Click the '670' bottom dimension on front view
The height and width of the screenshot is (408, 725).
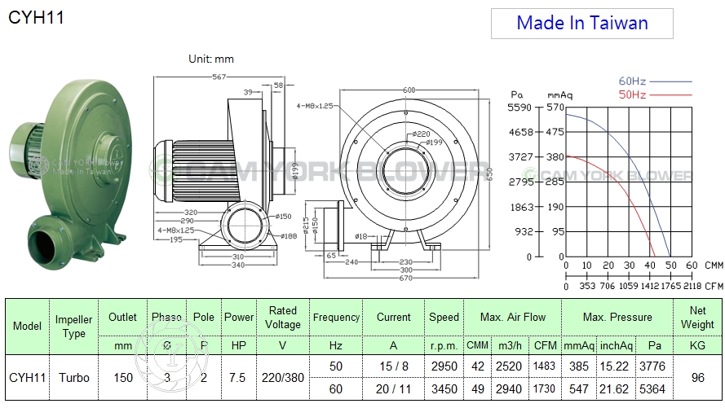[405, 279]
